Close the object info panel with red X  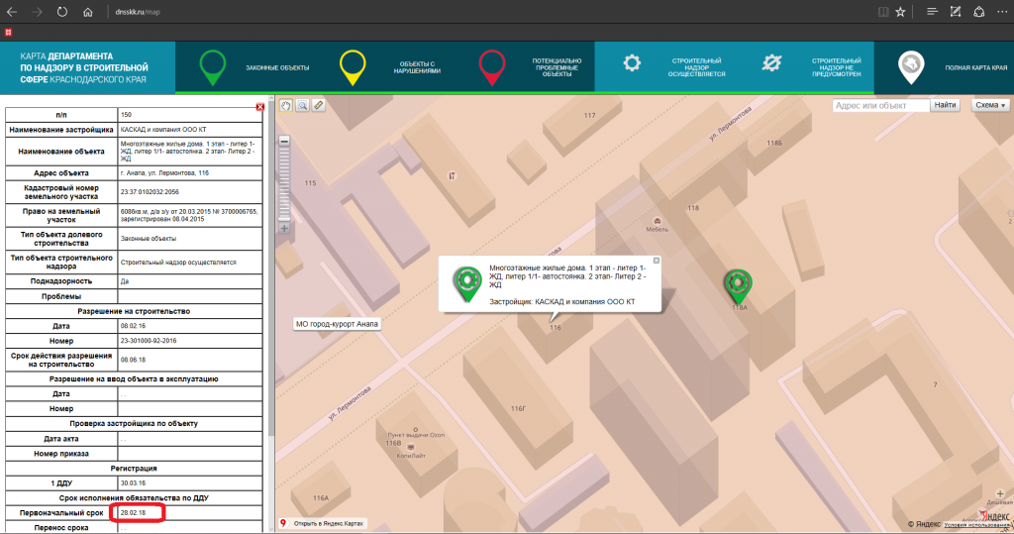pyautogui.click(x=260, y=107)
